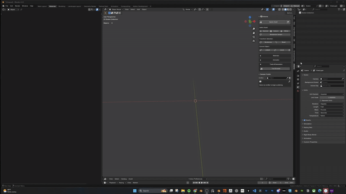Click the Active Clip field
This screenshot has width=346, height=194.
pyautogui.click(x=332, y=85)
